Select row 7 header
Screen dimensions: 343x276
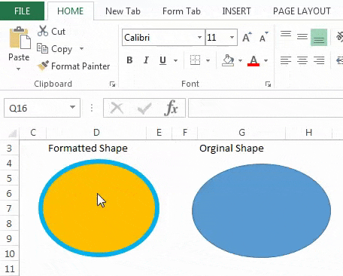tap(9, 208)
